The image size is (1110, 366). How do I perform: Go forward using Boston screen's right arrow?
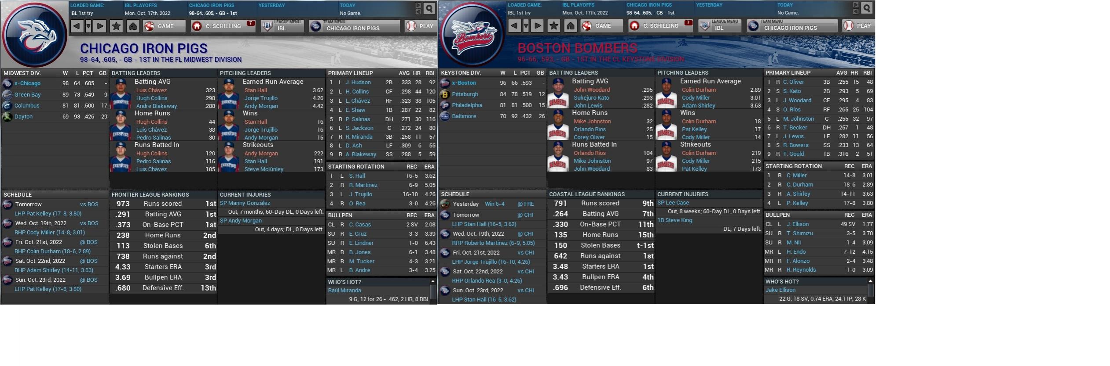(537, 26)
